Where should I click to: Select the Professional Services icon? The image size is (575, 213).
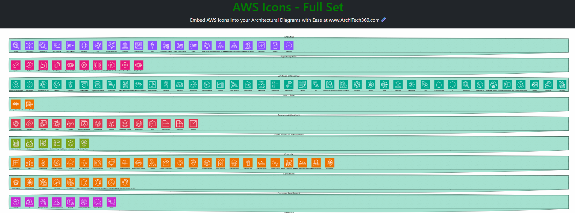pos(57,202)
